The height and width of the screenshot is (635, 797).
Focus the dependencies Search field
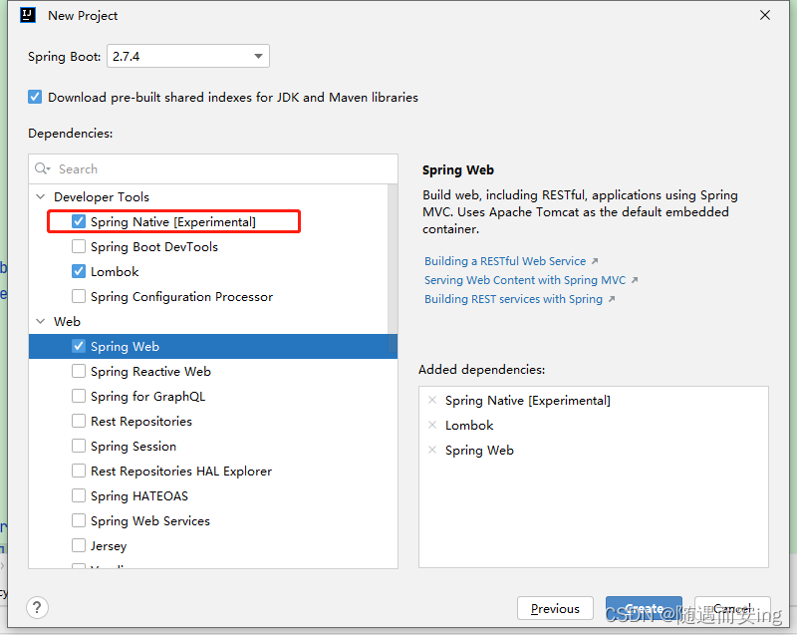click(x=213, y=168)
